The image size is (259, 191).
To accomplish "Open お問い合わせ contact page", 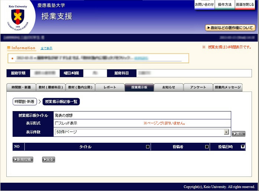I will tap(204, 5).
